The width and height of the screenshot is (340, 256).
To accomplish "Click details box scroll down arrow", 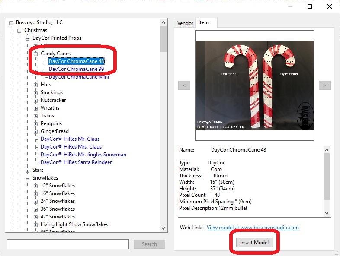I will pyautogui.click(x=327, y=213).
